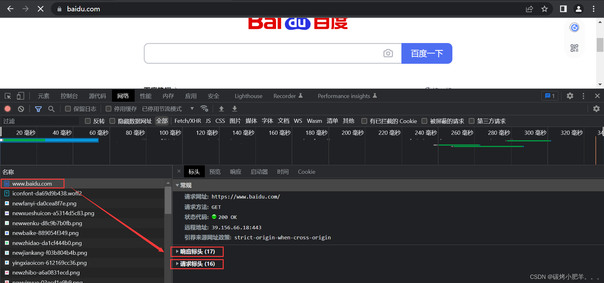Expand the 请求标头 (16) section
604x283 pixels.
(197, 264)
